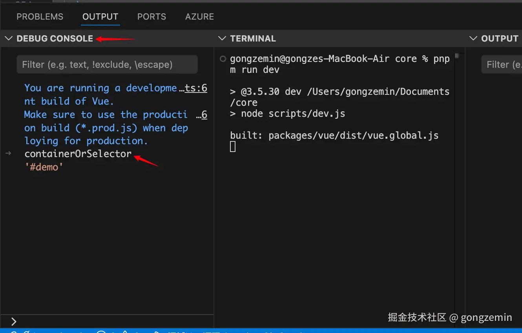
Task: Collapse the DEBUG CONSOLE section chevron
Action: 8,38
